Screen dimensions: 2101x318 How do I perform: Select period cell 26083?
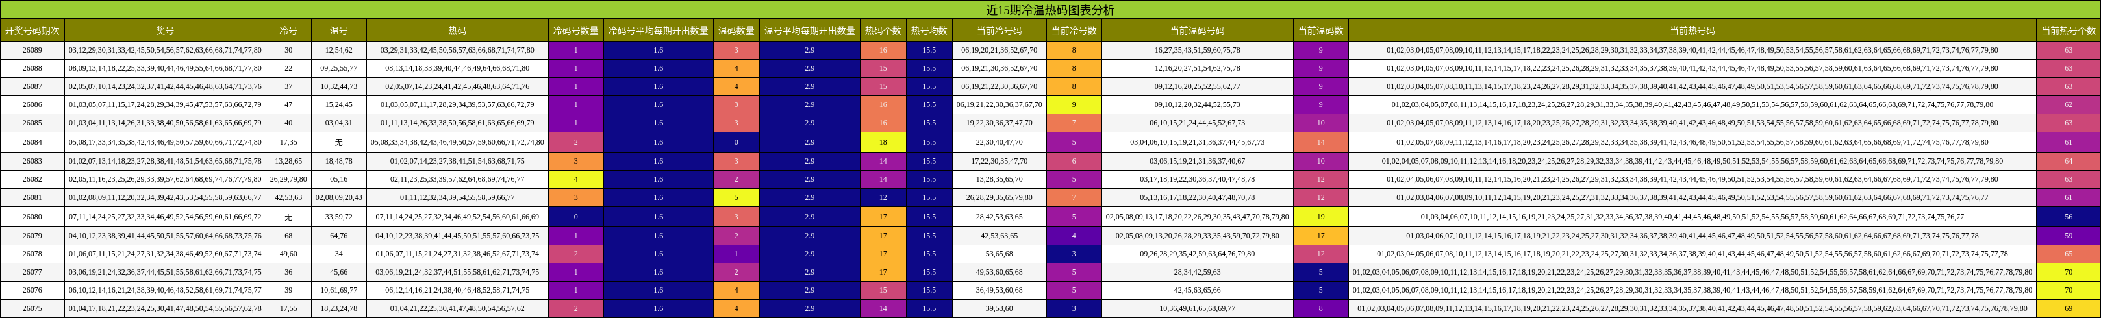(x=32, y=162)
